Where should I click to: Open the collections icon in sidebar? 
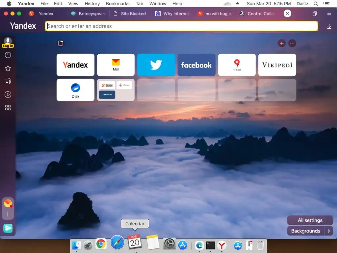pos(8,82)
